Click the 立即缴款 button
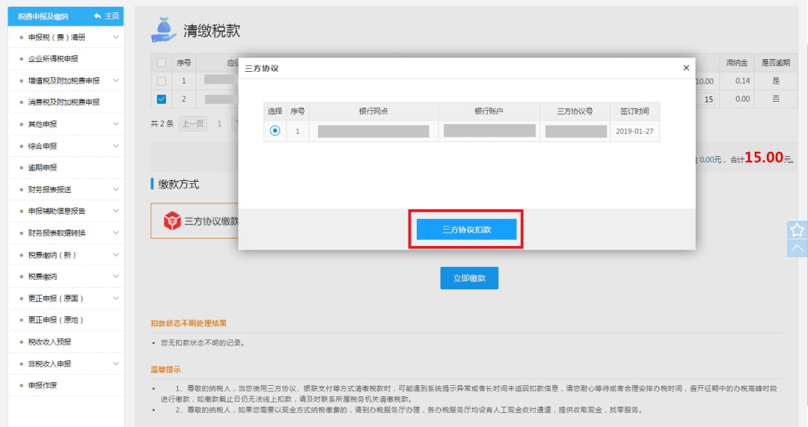The height and width of the screenshot is (427, 808). [469, 278]
